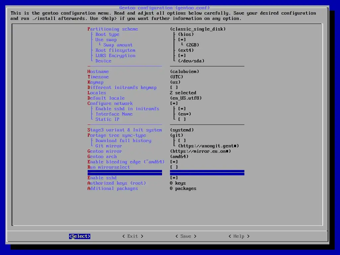The image size is (340, 255).
Task: Click the '2 selected' locales value
Action: pos(183,93)
